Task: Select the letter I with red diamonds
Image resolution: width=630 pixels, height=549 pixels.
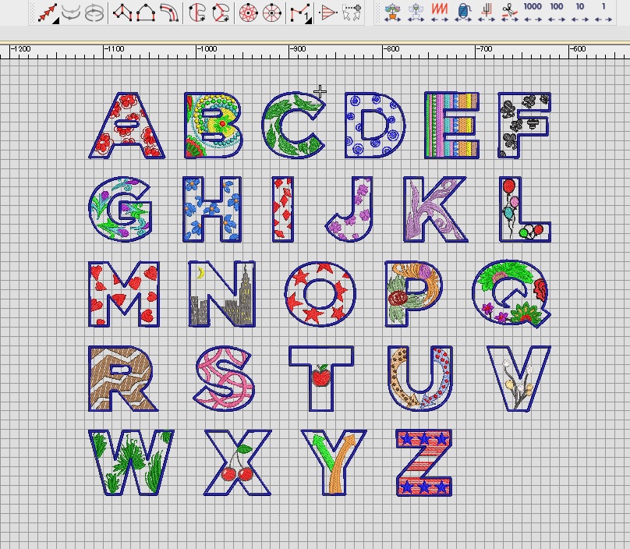Action: 283,210
